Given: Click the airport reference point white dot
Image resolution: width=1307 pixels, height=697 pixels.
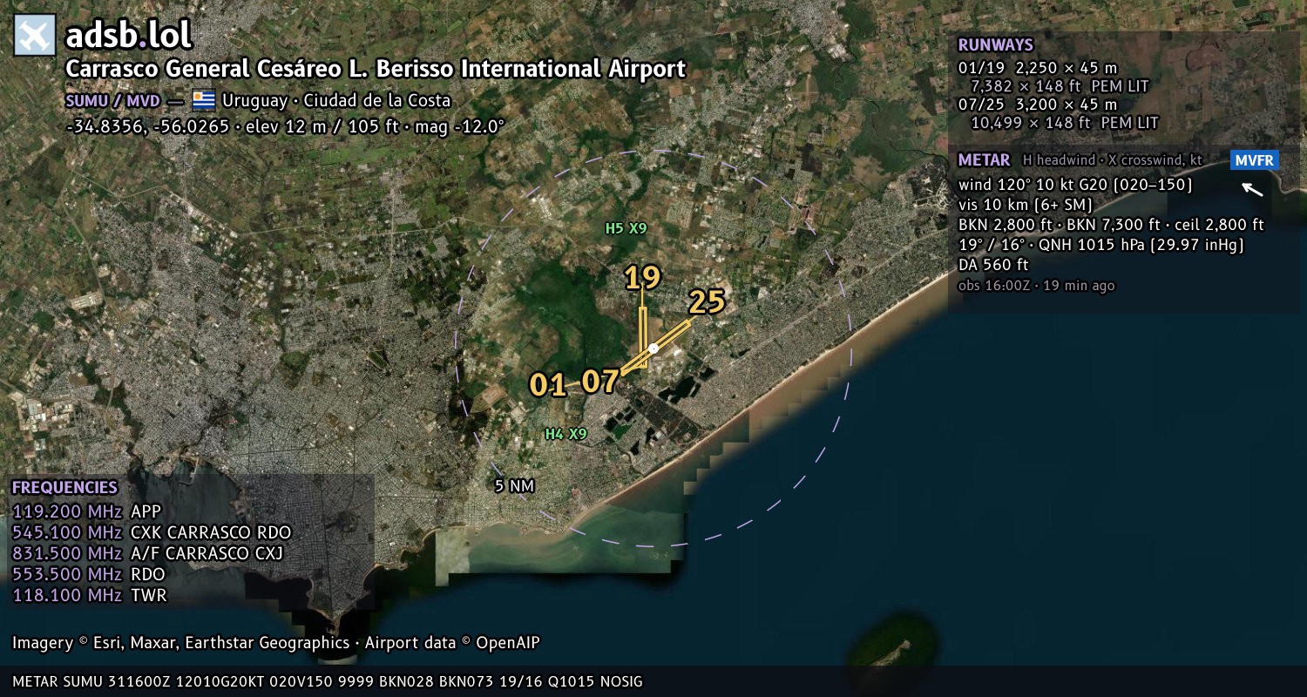Looking at the screenshot, I should point(653,348).
